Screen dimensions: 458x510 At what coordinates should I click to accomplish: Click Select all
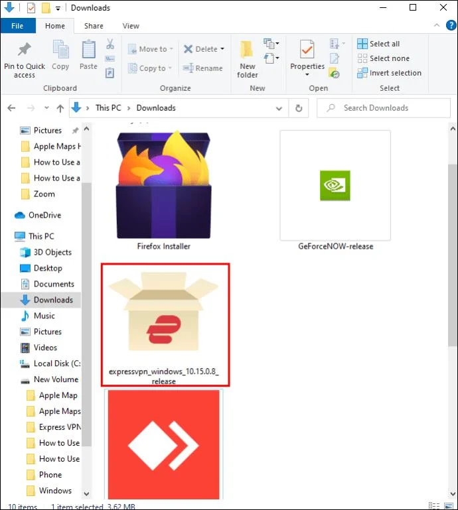[378, 44]
